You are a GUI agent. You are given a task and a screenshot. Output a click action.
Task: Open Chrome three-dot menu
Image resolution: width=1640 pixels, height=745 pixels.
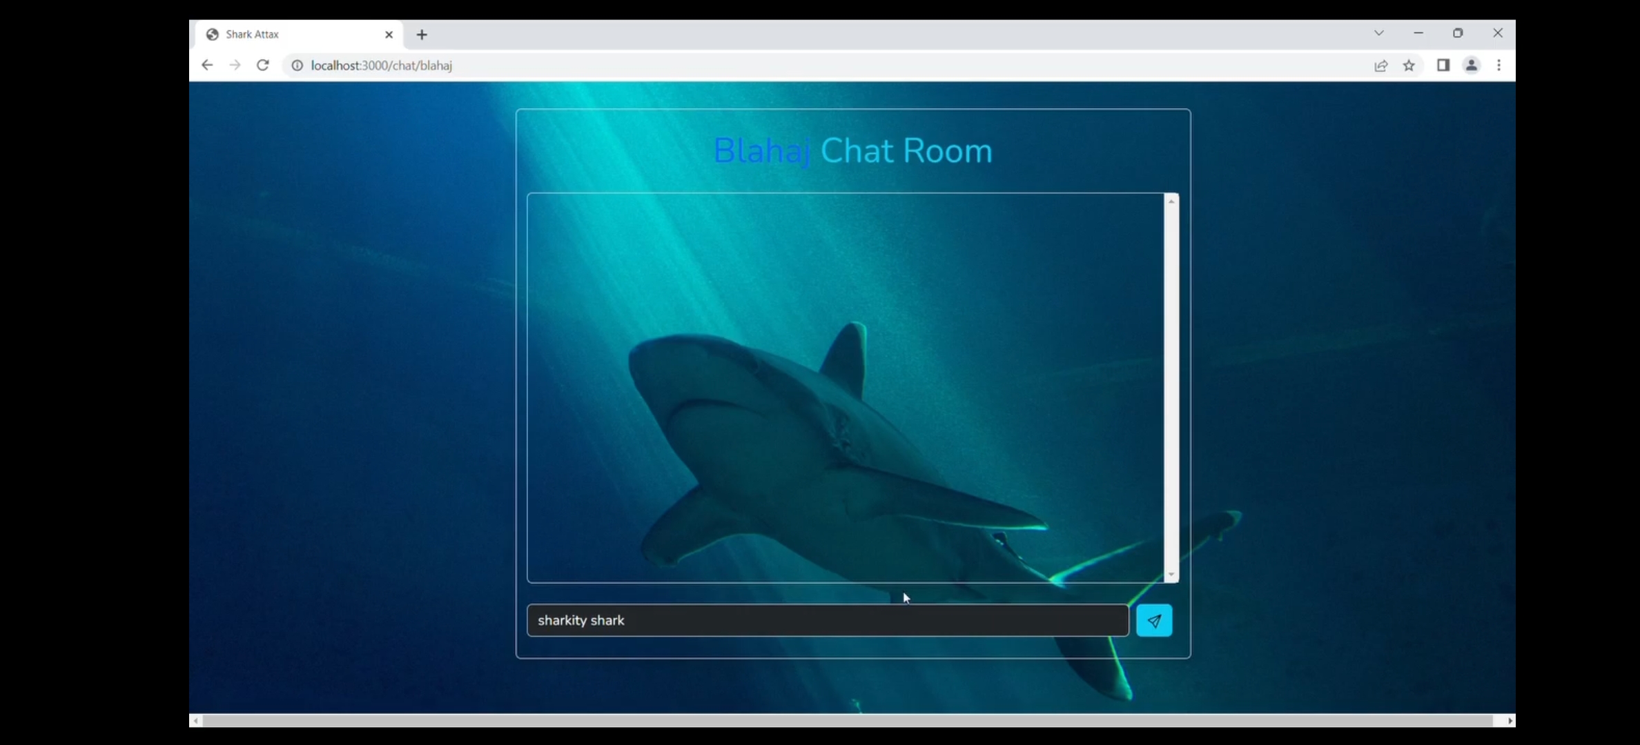(x=1499, y=65)
